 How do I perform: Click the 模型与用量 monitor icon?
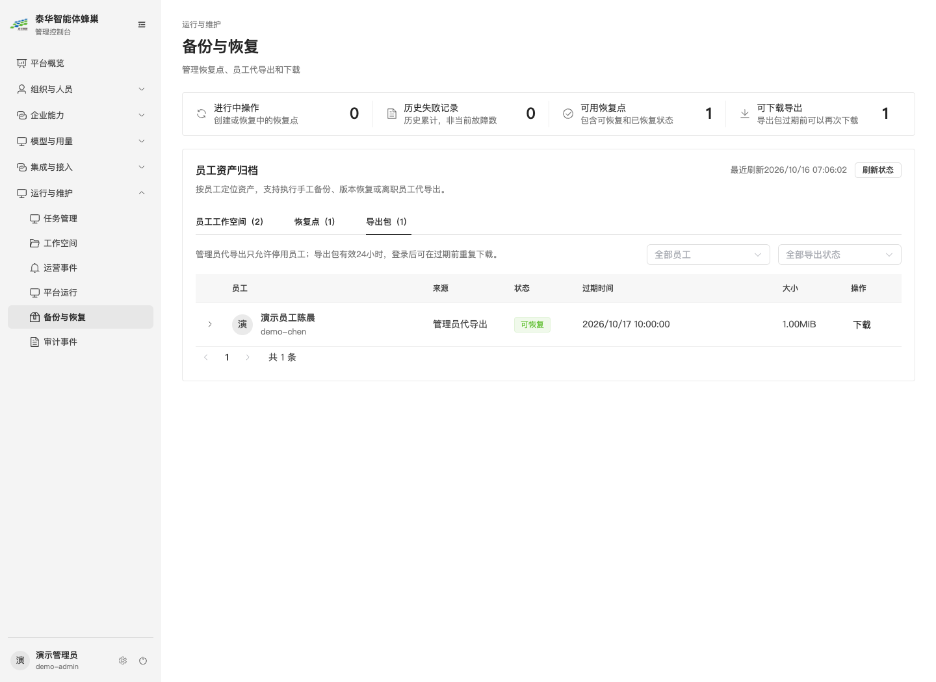click(21, 141)
